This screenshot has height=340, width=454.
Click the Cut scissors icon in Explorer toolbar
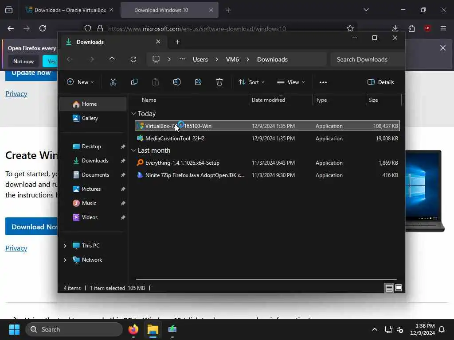(x=113, y=82)
